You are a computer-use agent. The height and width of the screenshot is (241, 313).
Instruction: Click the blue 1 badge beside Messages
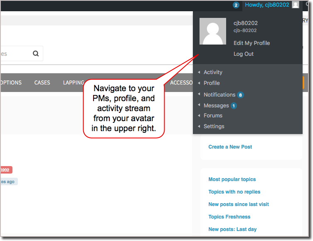pos(234,106)
